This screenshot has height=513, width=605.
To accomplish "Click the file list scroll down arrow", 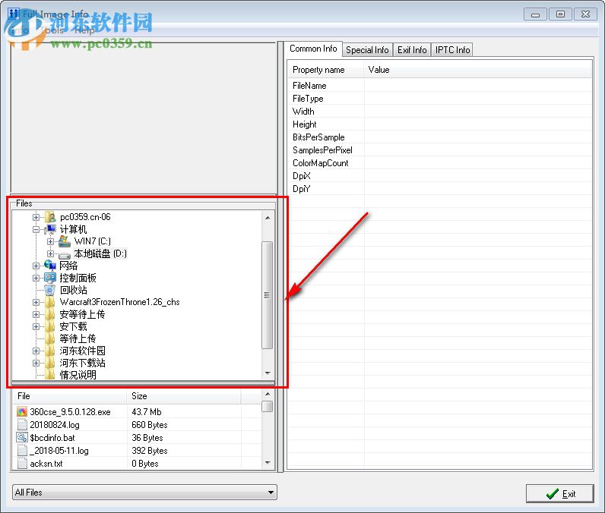I will 267,463.
